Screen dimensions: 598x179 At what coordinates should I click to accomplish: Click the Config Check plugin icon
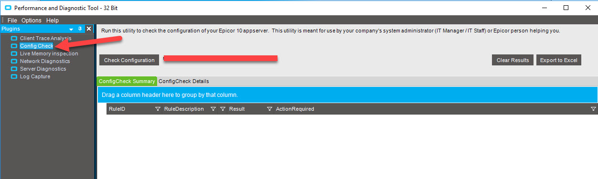pyautogui.click(x=14, y=46)
